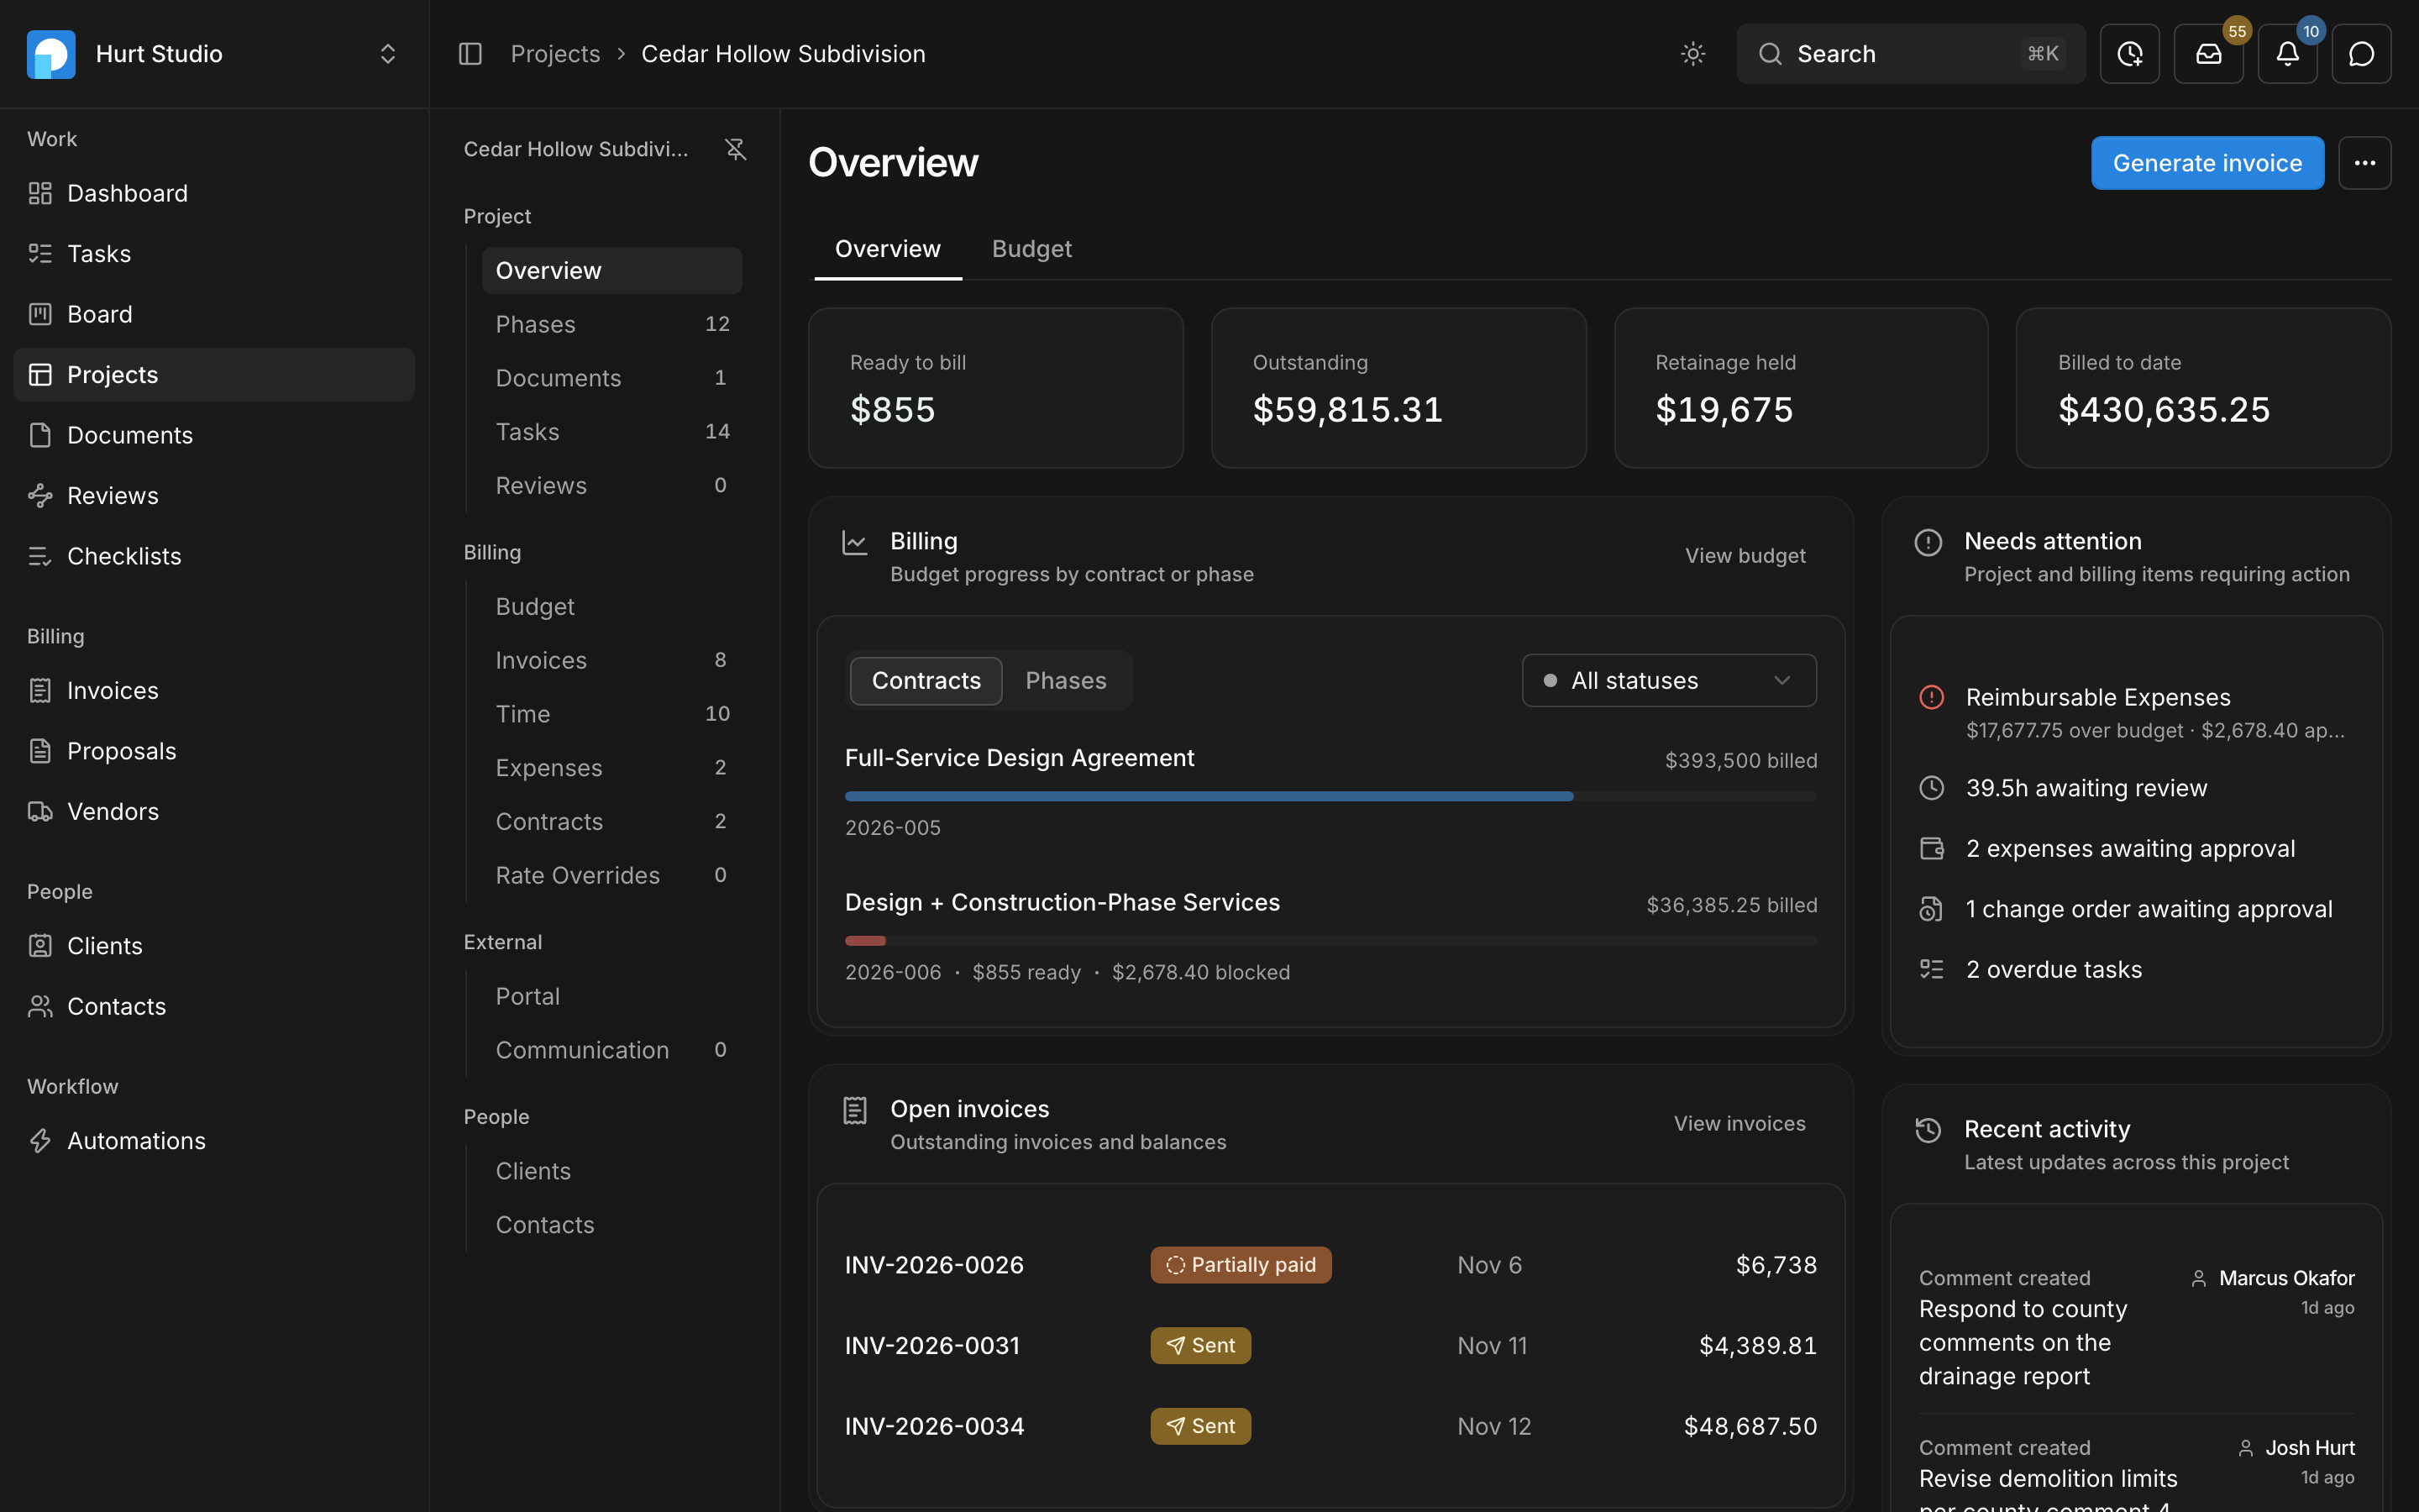Open Board in sidebar
The height and width of the screenshot is (1512, 2419).
pos(214,315)
